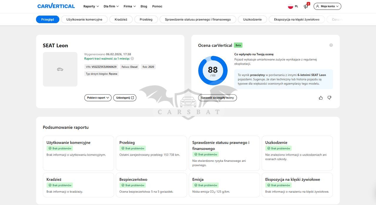The height and width of the screenshot is (205, 376).
Task: Click the thumbs up rating icon
Action: [321, 98]
